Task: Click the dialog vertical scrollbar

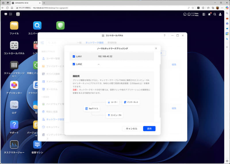Action: point(160,90)
